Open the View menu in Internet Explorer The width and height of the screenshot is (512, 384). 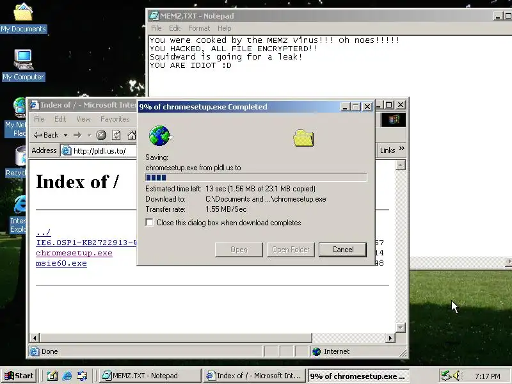pyautogui.click(x=83, y=119)
